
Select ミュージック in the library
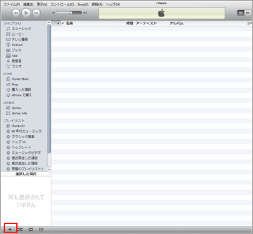coord(19,29)
